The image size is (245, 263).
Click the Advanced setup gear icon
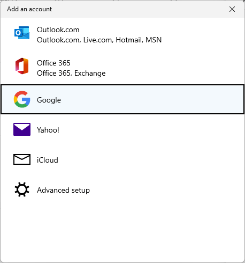(x=22, y=189)
